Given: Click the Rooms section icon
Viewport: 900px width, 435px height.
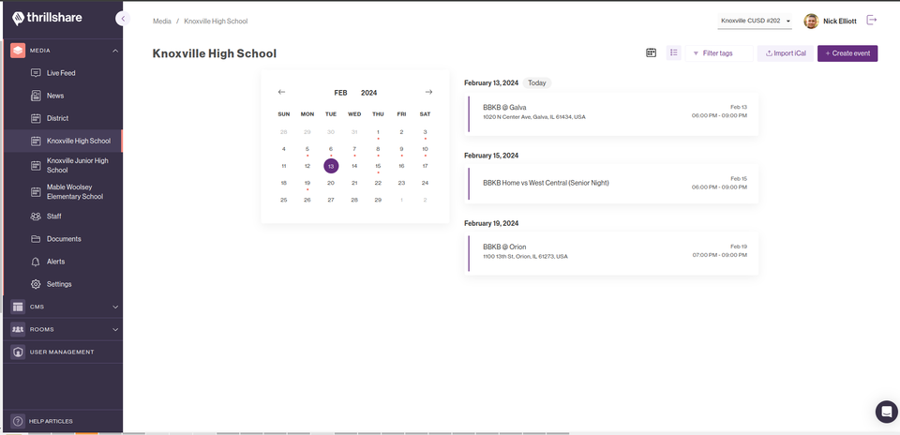Looking at the screenshot, I should click(x=18, y=329).
